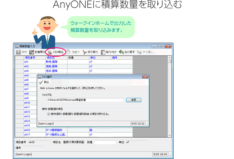Click the 数量 column header

coord(78,58)
